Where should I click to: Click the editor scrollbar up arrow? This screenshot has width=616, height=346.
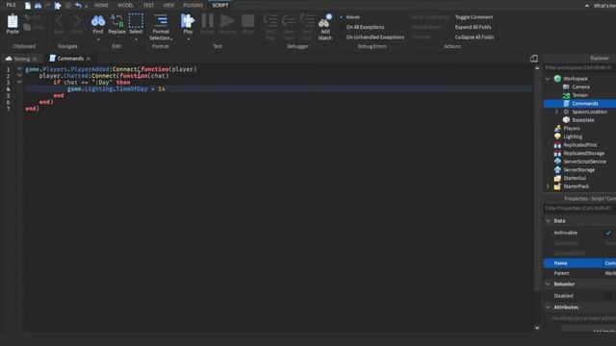[x=537, y=68]
